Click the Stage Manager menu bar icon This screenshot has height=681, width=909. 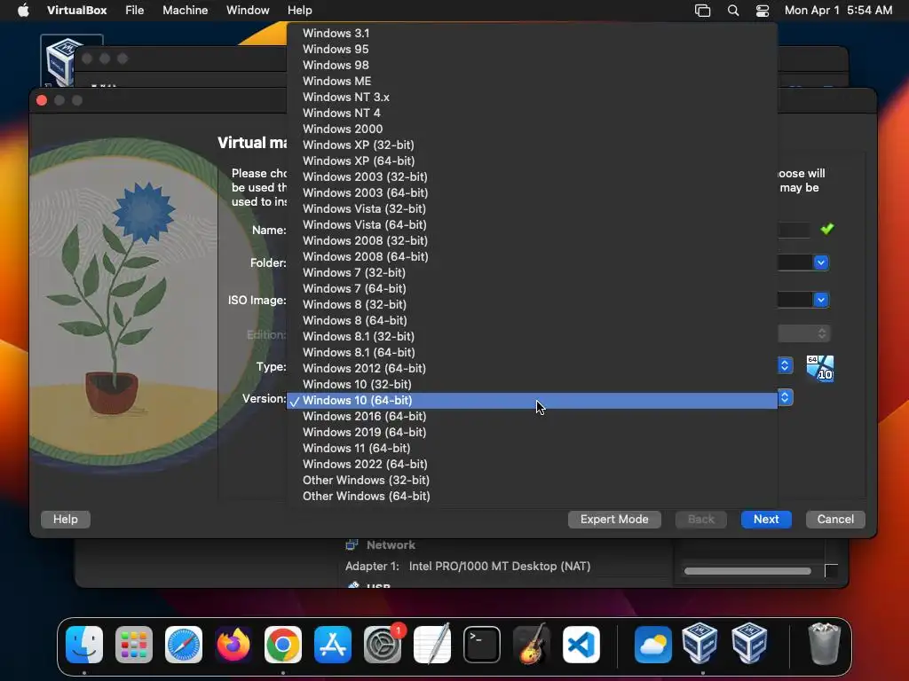[703, 11]
